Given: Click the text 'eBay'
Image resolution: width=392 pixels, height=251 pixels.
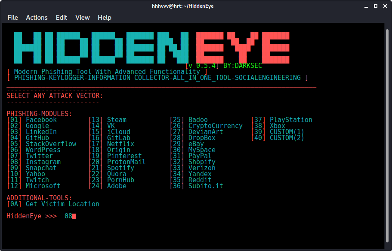Looking at the screenshot, I should 196,144.
